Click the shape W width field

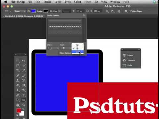click(80, 11)
